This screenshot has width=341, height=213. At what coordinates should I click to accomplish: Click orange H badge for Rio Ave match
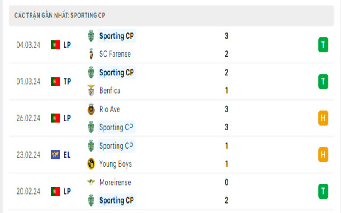pyautogui.click(x=323, y=118)
